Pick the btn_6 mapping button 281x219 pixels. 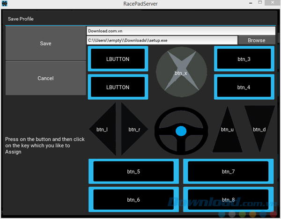click(133, 200)
